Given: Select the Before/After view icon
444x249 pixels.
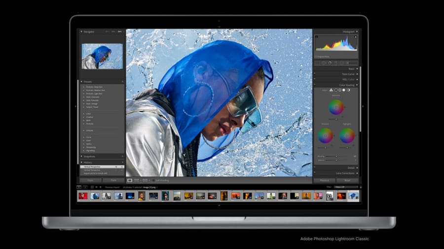Looking at the screenshot, I should click(138, 181).
